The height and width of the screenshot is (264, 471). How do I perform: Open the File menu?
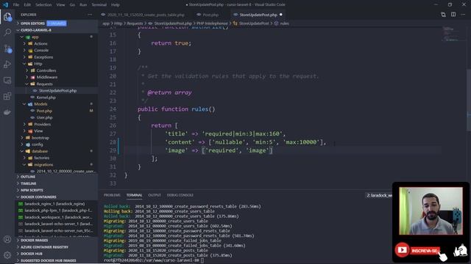(x=16, y=5)
